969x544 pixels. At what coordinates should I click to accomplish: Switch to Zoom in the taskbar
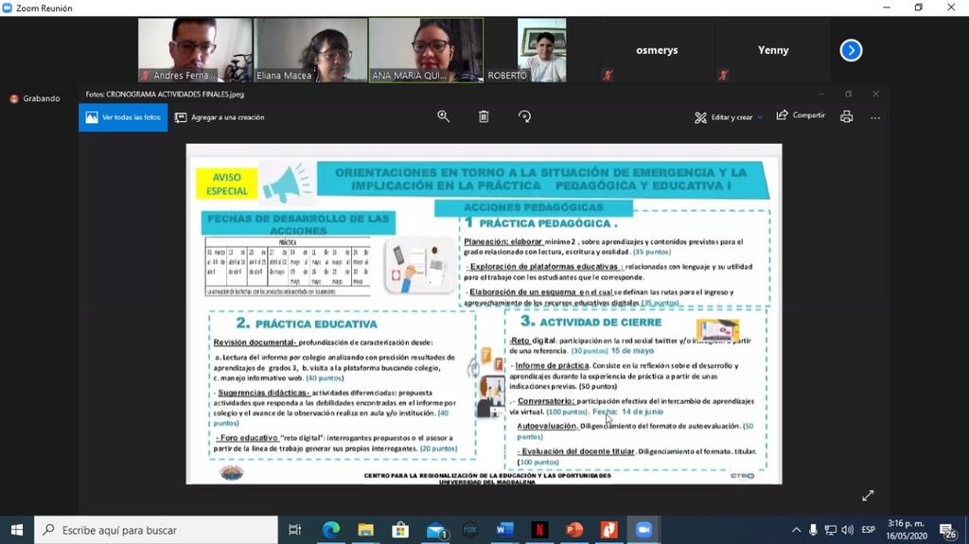coord(643,530)
